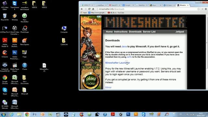The height and width of the screenshot is (117, 208).
Task: Click the play now ad button
Action: [91, 81]
